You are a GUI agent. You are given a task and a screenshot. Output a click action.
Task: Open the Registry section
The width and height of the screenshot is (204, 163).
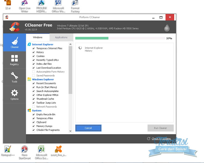pyautogui.click(x=14, y=60)
